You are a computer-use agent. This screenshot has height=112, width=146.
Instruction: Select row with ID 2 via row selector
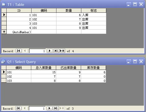click(4, 19)
